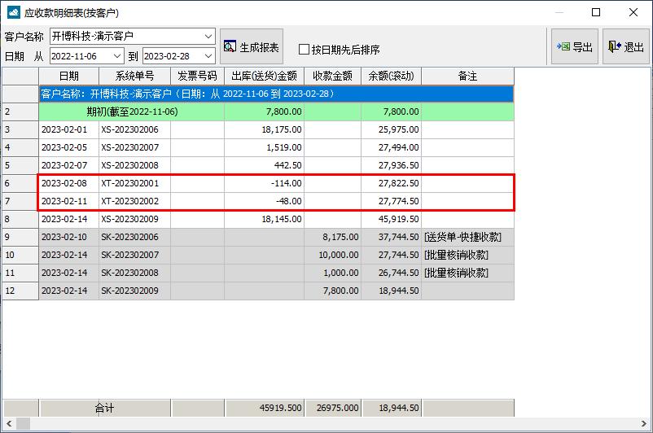The image size is (653, 433).
Task: Click the 8,175.00 receipt amount cell
Action: coord(333,237)
